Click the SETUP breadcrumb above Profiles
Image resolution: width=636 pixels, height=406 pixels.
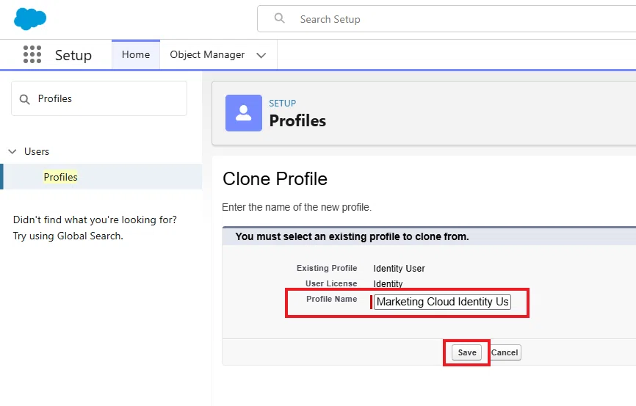283,104
